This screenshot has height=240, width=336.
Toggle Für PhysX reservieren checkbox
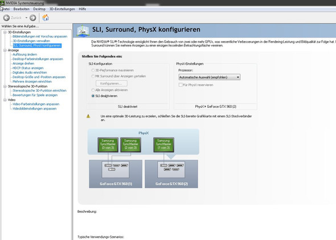[181, 85]
